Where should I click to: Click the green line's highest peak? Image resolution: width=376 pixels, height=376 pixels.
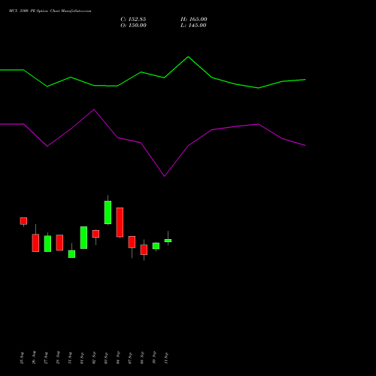tap(188, 57)
